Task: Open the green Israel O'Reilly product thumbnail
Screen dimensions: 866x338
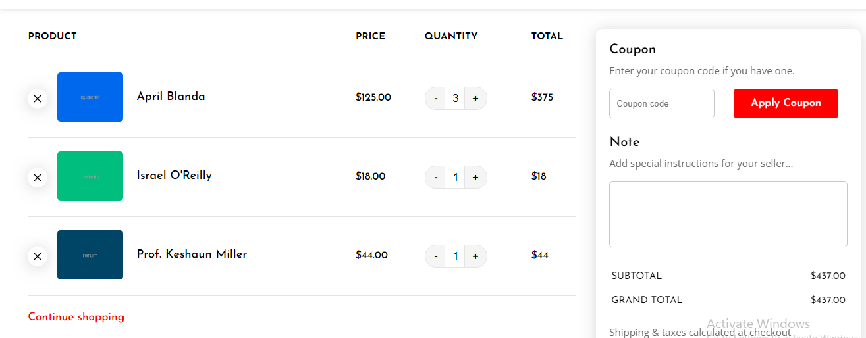Action: (90, 176)
